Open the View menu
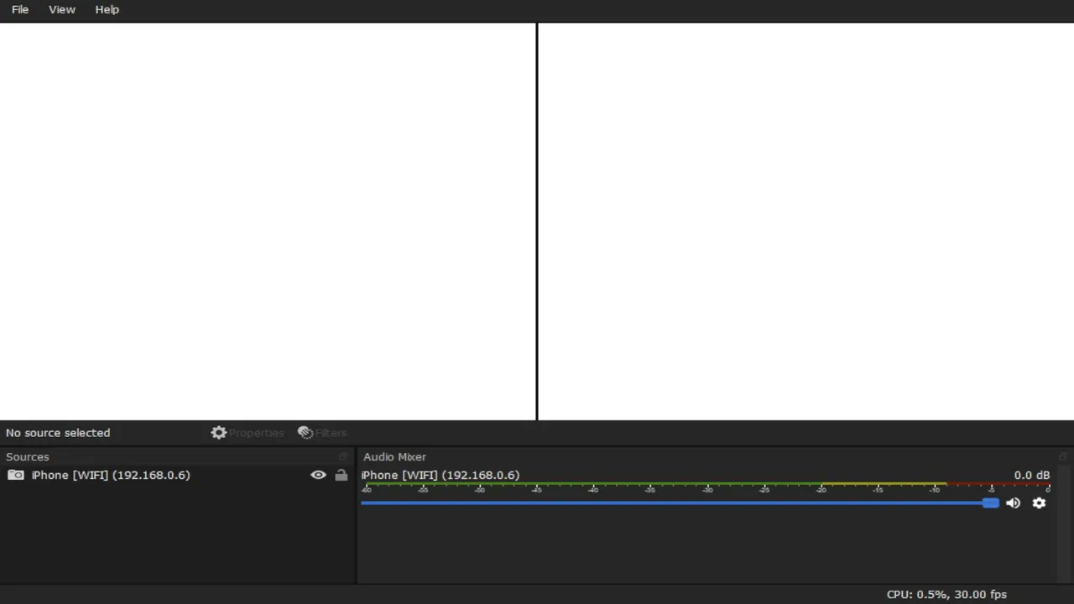The height and width of the screenshot is (604, 1074). coord(62,9)
